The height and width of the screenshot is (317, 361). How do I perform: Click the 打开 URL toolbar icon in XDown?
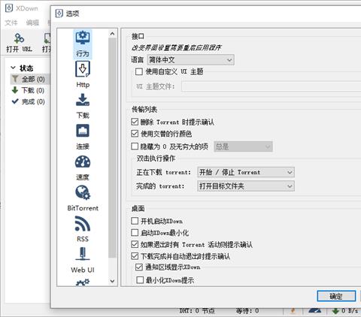19,43
